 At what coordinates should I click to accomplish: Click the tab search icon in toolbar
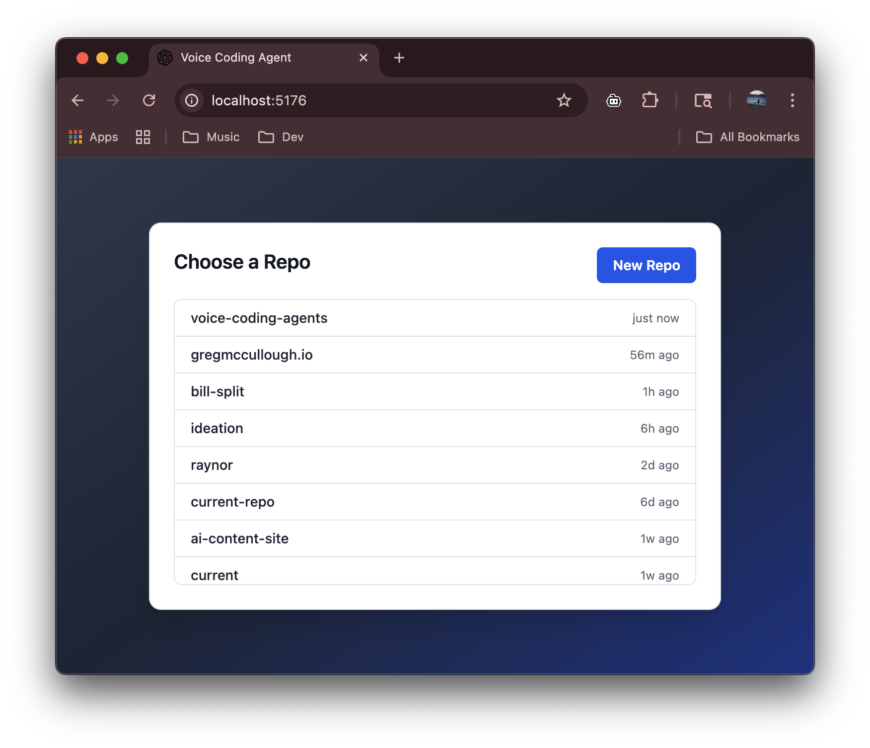(x=703, y=101)
